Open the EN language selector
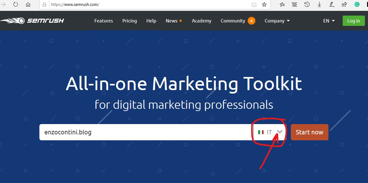This screenshot has height=183, width=368. (x=329, y=21)
